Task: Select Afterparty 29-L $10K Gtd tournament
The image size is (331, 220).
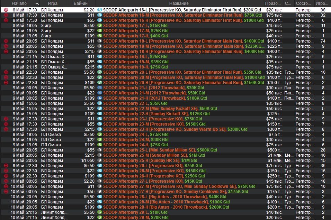Action: [x=135, y=212]
